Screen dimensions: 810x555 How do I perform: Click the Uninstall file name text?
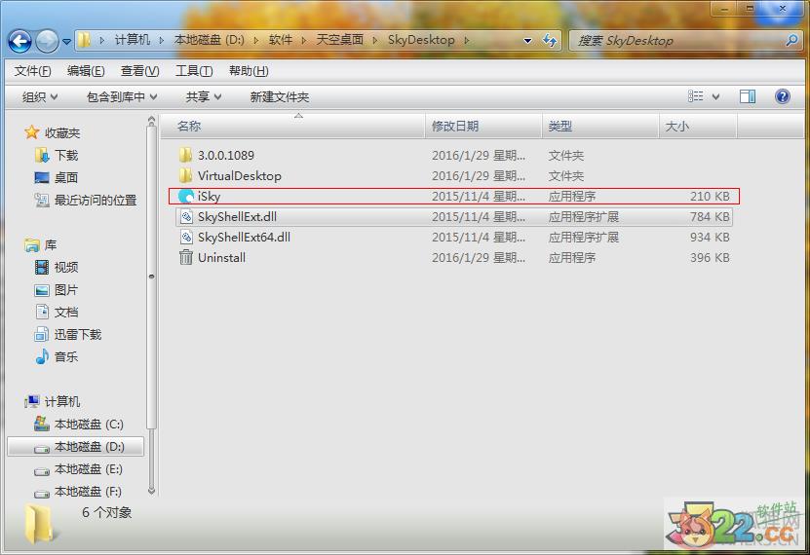[x=221, y=257]
